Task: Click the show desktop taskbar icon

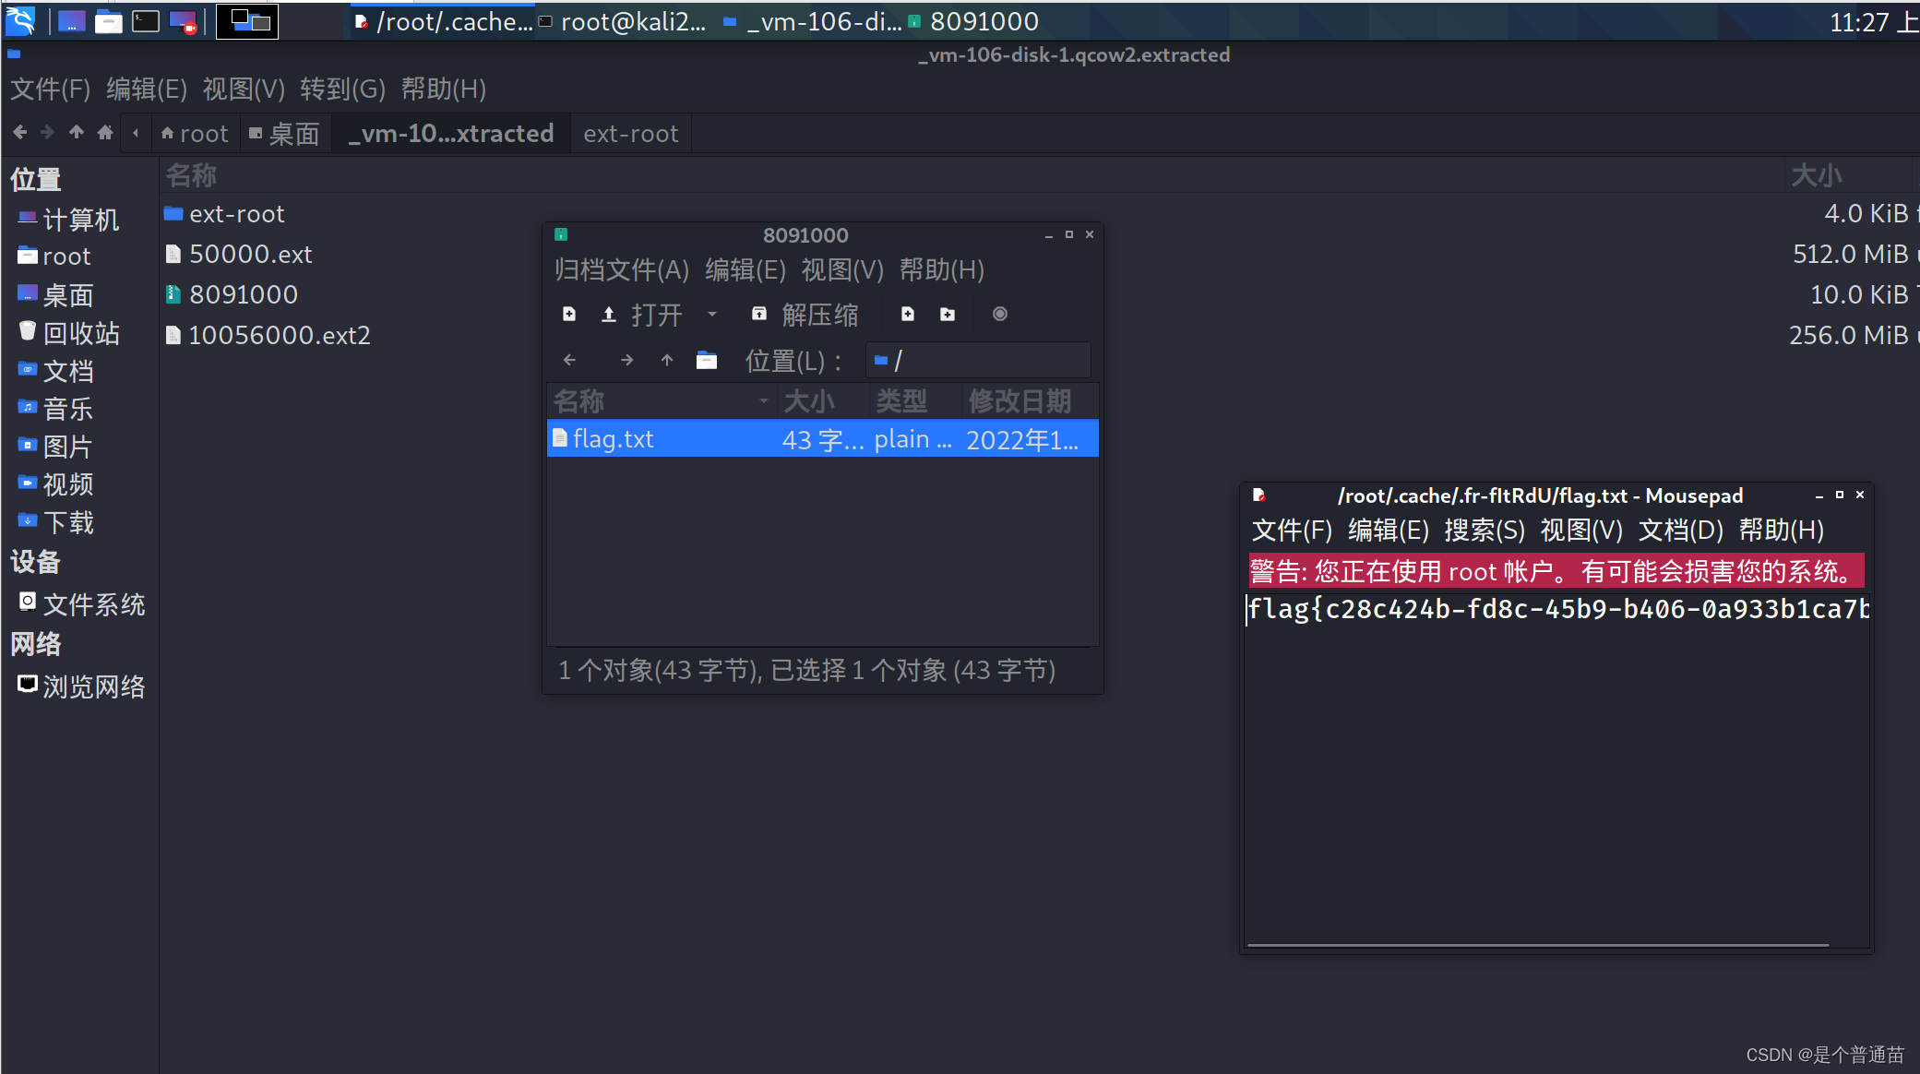Action: tap(72, 21)
